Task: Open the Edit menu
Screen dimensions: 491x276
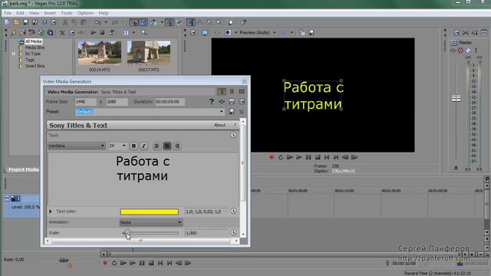Action: click(x=20, y=13)
